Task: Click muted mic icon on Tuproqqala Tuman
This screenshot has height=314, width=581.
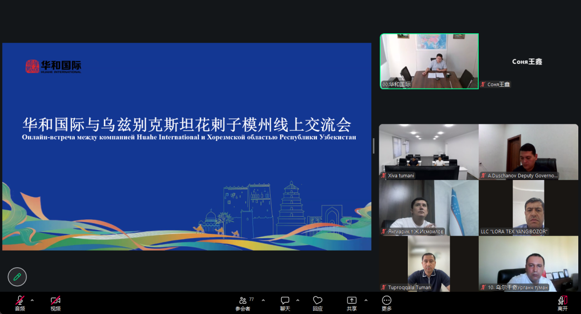Action: (384, 287)
